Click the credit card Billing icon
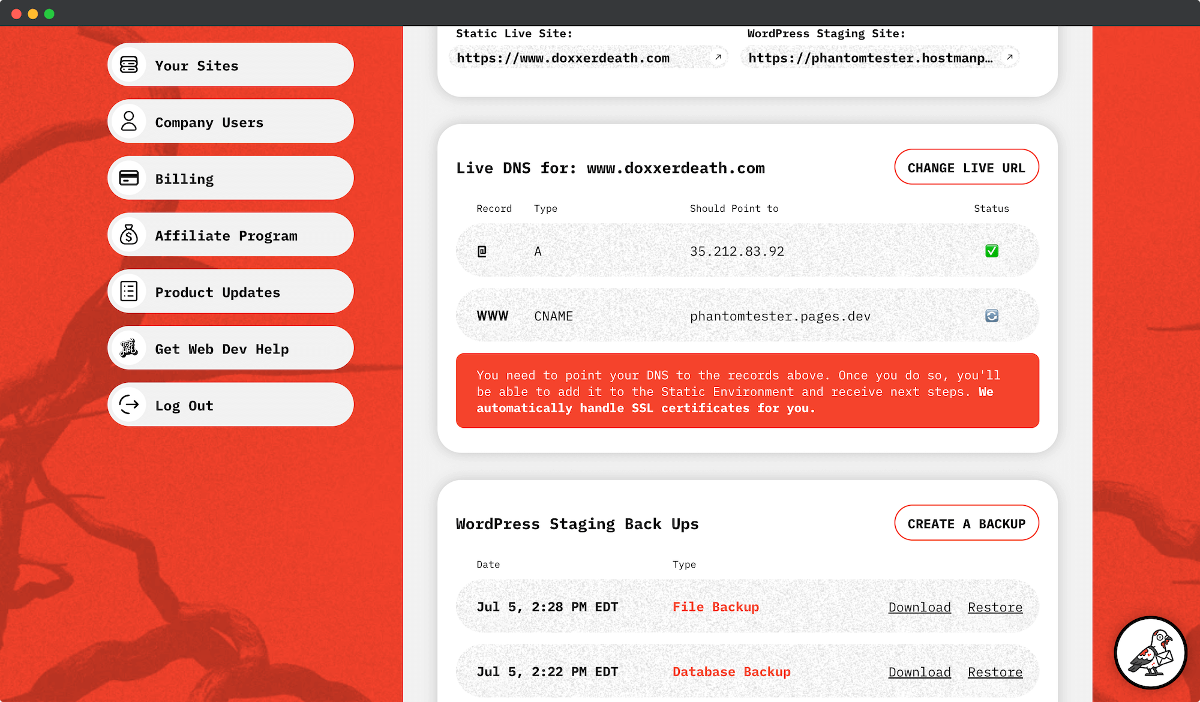This screenshot has width=1200, height=702. (x=129, y=178)
